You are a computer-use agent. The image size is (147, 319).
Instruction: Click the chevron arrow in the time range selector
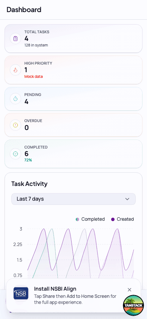click(127, 199)
